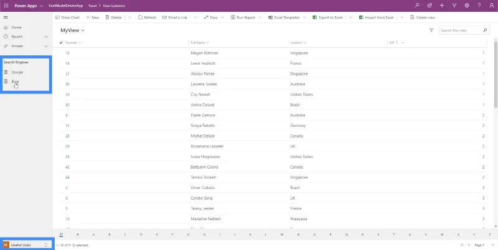Open the Useful Links area switcher
The image size is (498, 250).
[x=26, y=245]
